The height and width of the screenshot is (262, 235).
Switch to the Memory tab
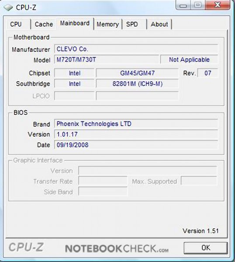[x=108, y=24]
